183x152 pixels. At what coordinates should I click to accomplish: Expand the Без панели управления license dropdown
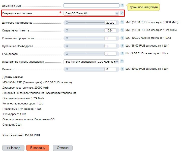click(91, 62)
